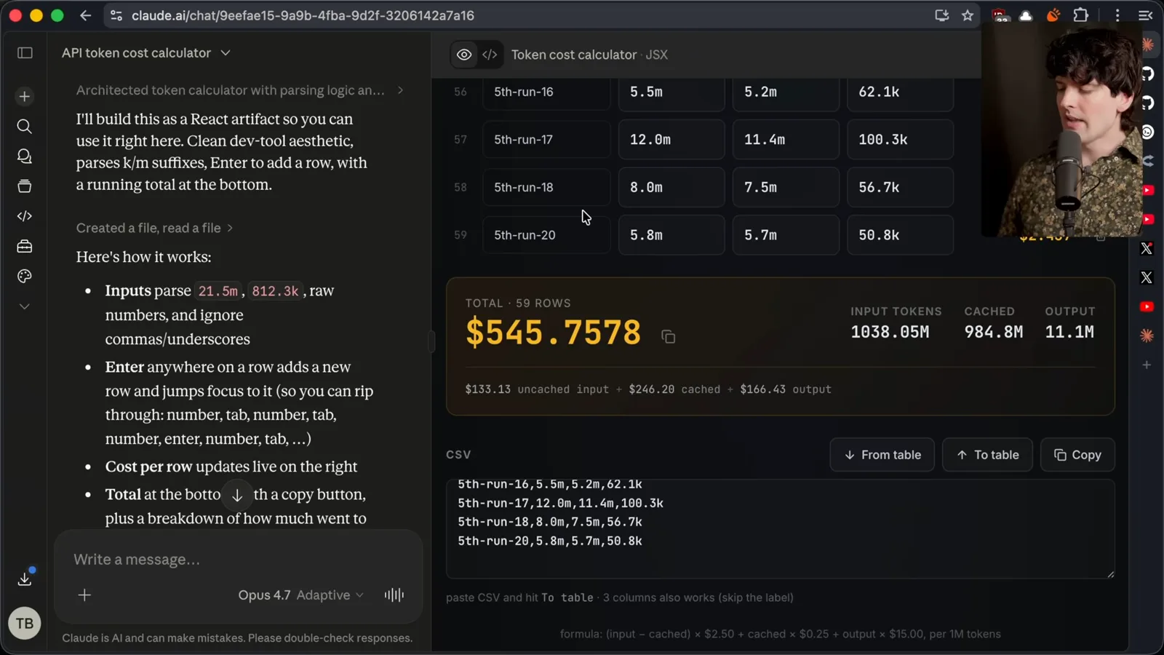Switch artifact to preview eye view
This screenshot has width=1164, height=655.
pyautogui.click(x=463, y=55)
